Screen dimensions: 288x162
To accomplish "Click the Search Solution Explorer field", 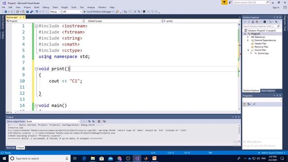I will coord(262,26).
